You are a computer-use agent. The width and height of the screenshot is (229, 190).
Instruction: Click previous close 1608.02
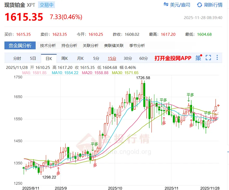(132, 34)
